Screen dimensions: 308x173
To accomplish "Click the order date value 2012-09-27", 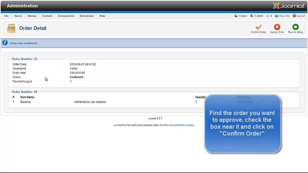I will coord(83,64).
